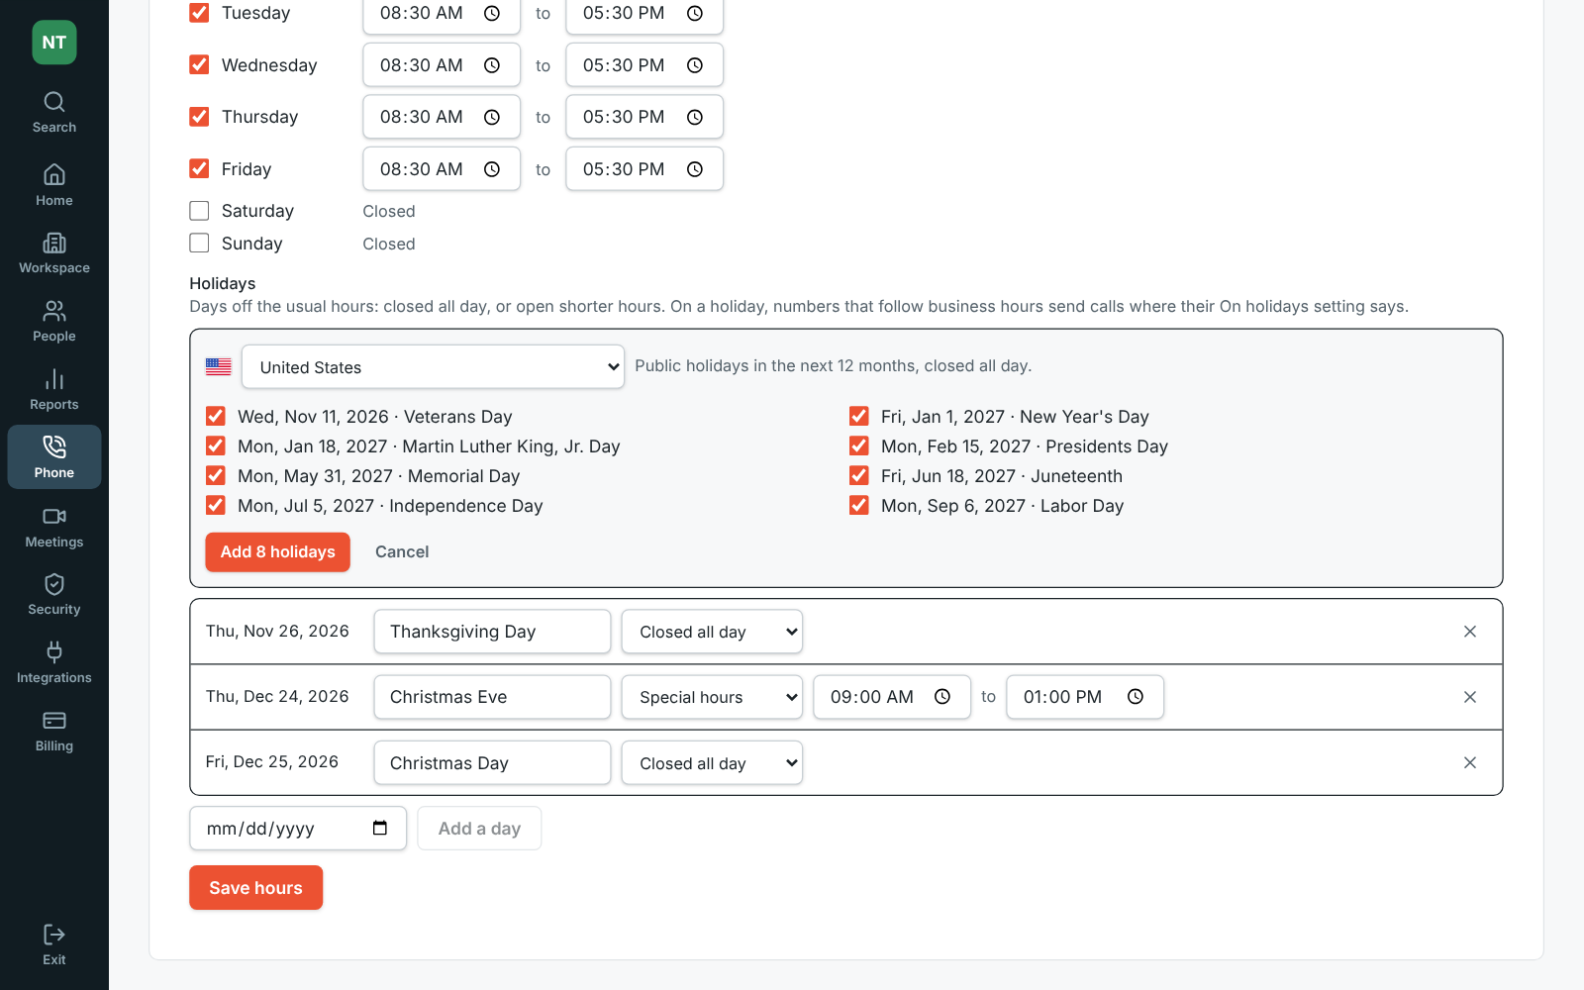The height and width of the screenshot is (990, 1584).
Task: Enable the Saturday checkbox
Action: 199,211
